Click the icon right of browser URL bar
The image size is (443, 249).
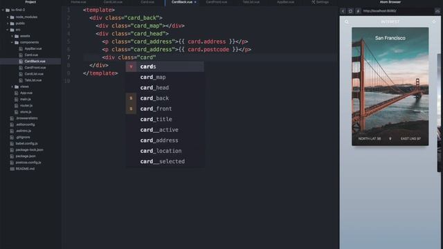[x=437, y=11]
